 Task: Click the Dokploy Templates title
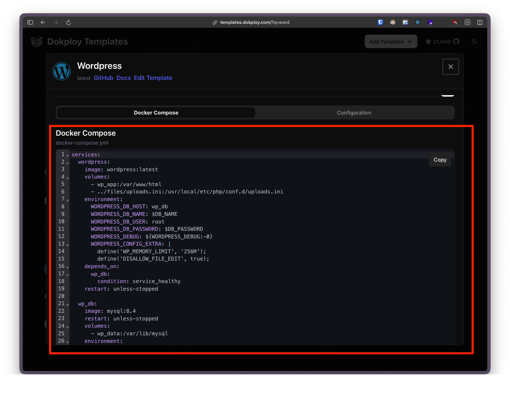coord(87,42)
